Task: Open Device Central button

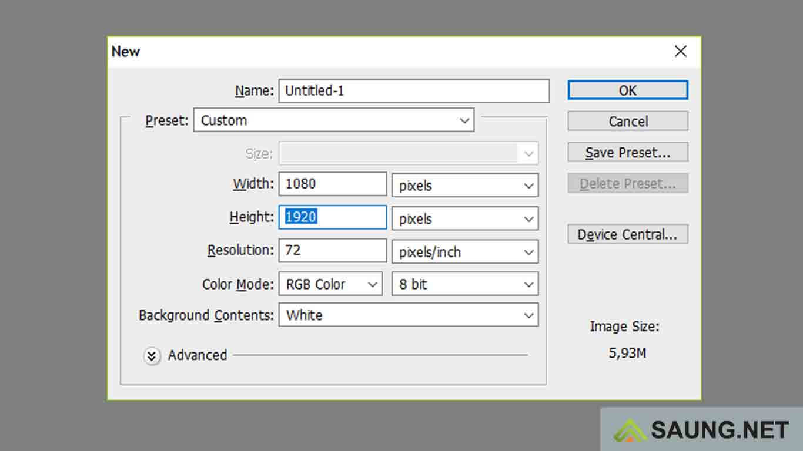Action: (628, 234)
